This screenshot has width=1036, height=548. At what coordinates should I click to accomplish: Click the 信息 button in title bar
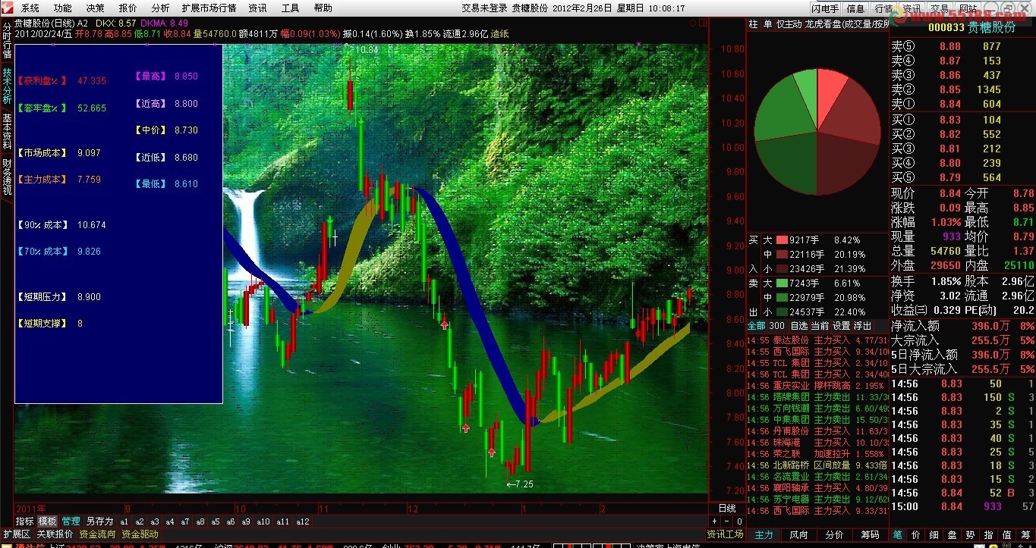click(x=855, y=8)
